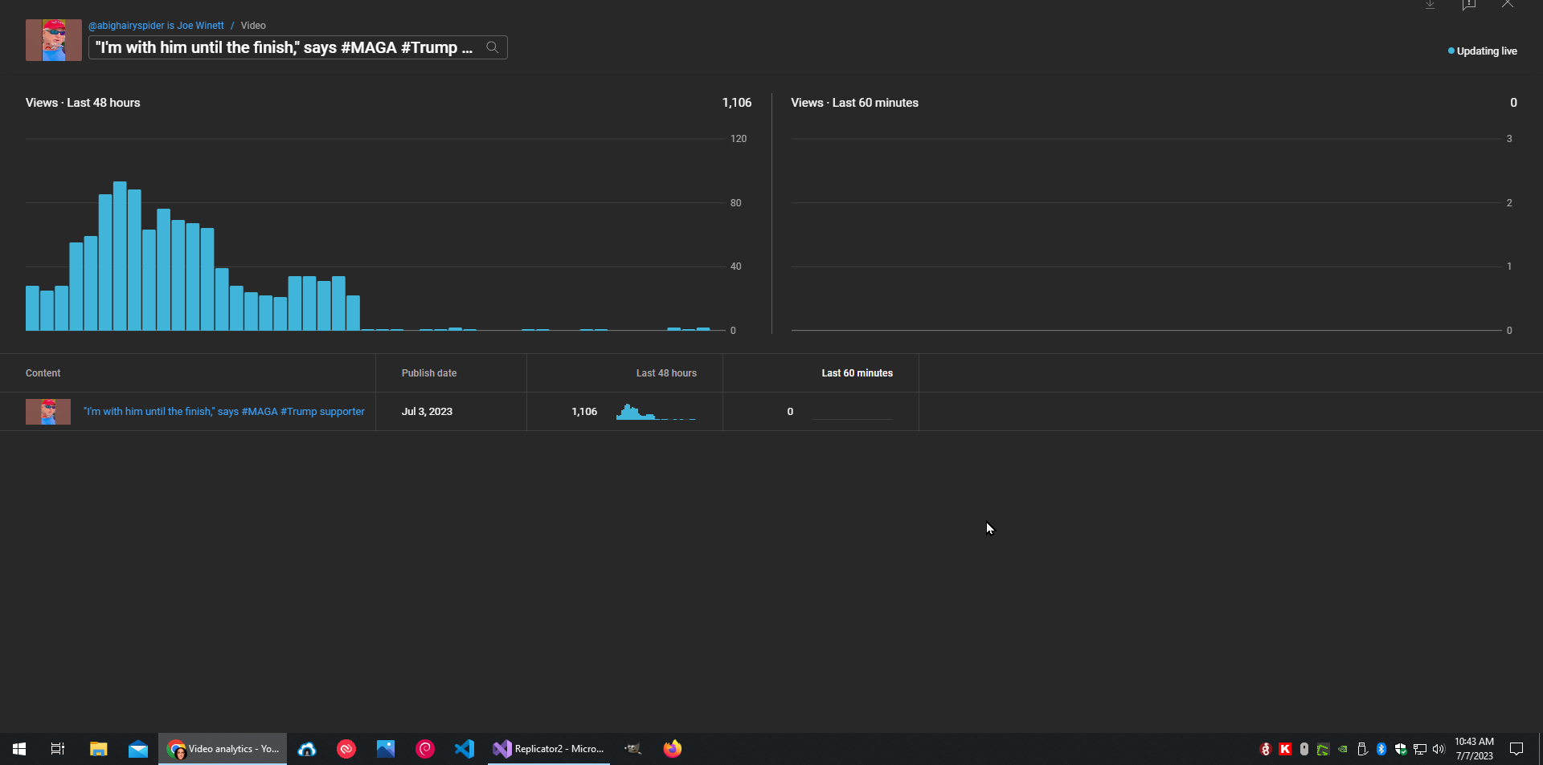This screenshot has height=765, width=1543.
Task: Open the send feedback icon
Action: [1469, 4]
